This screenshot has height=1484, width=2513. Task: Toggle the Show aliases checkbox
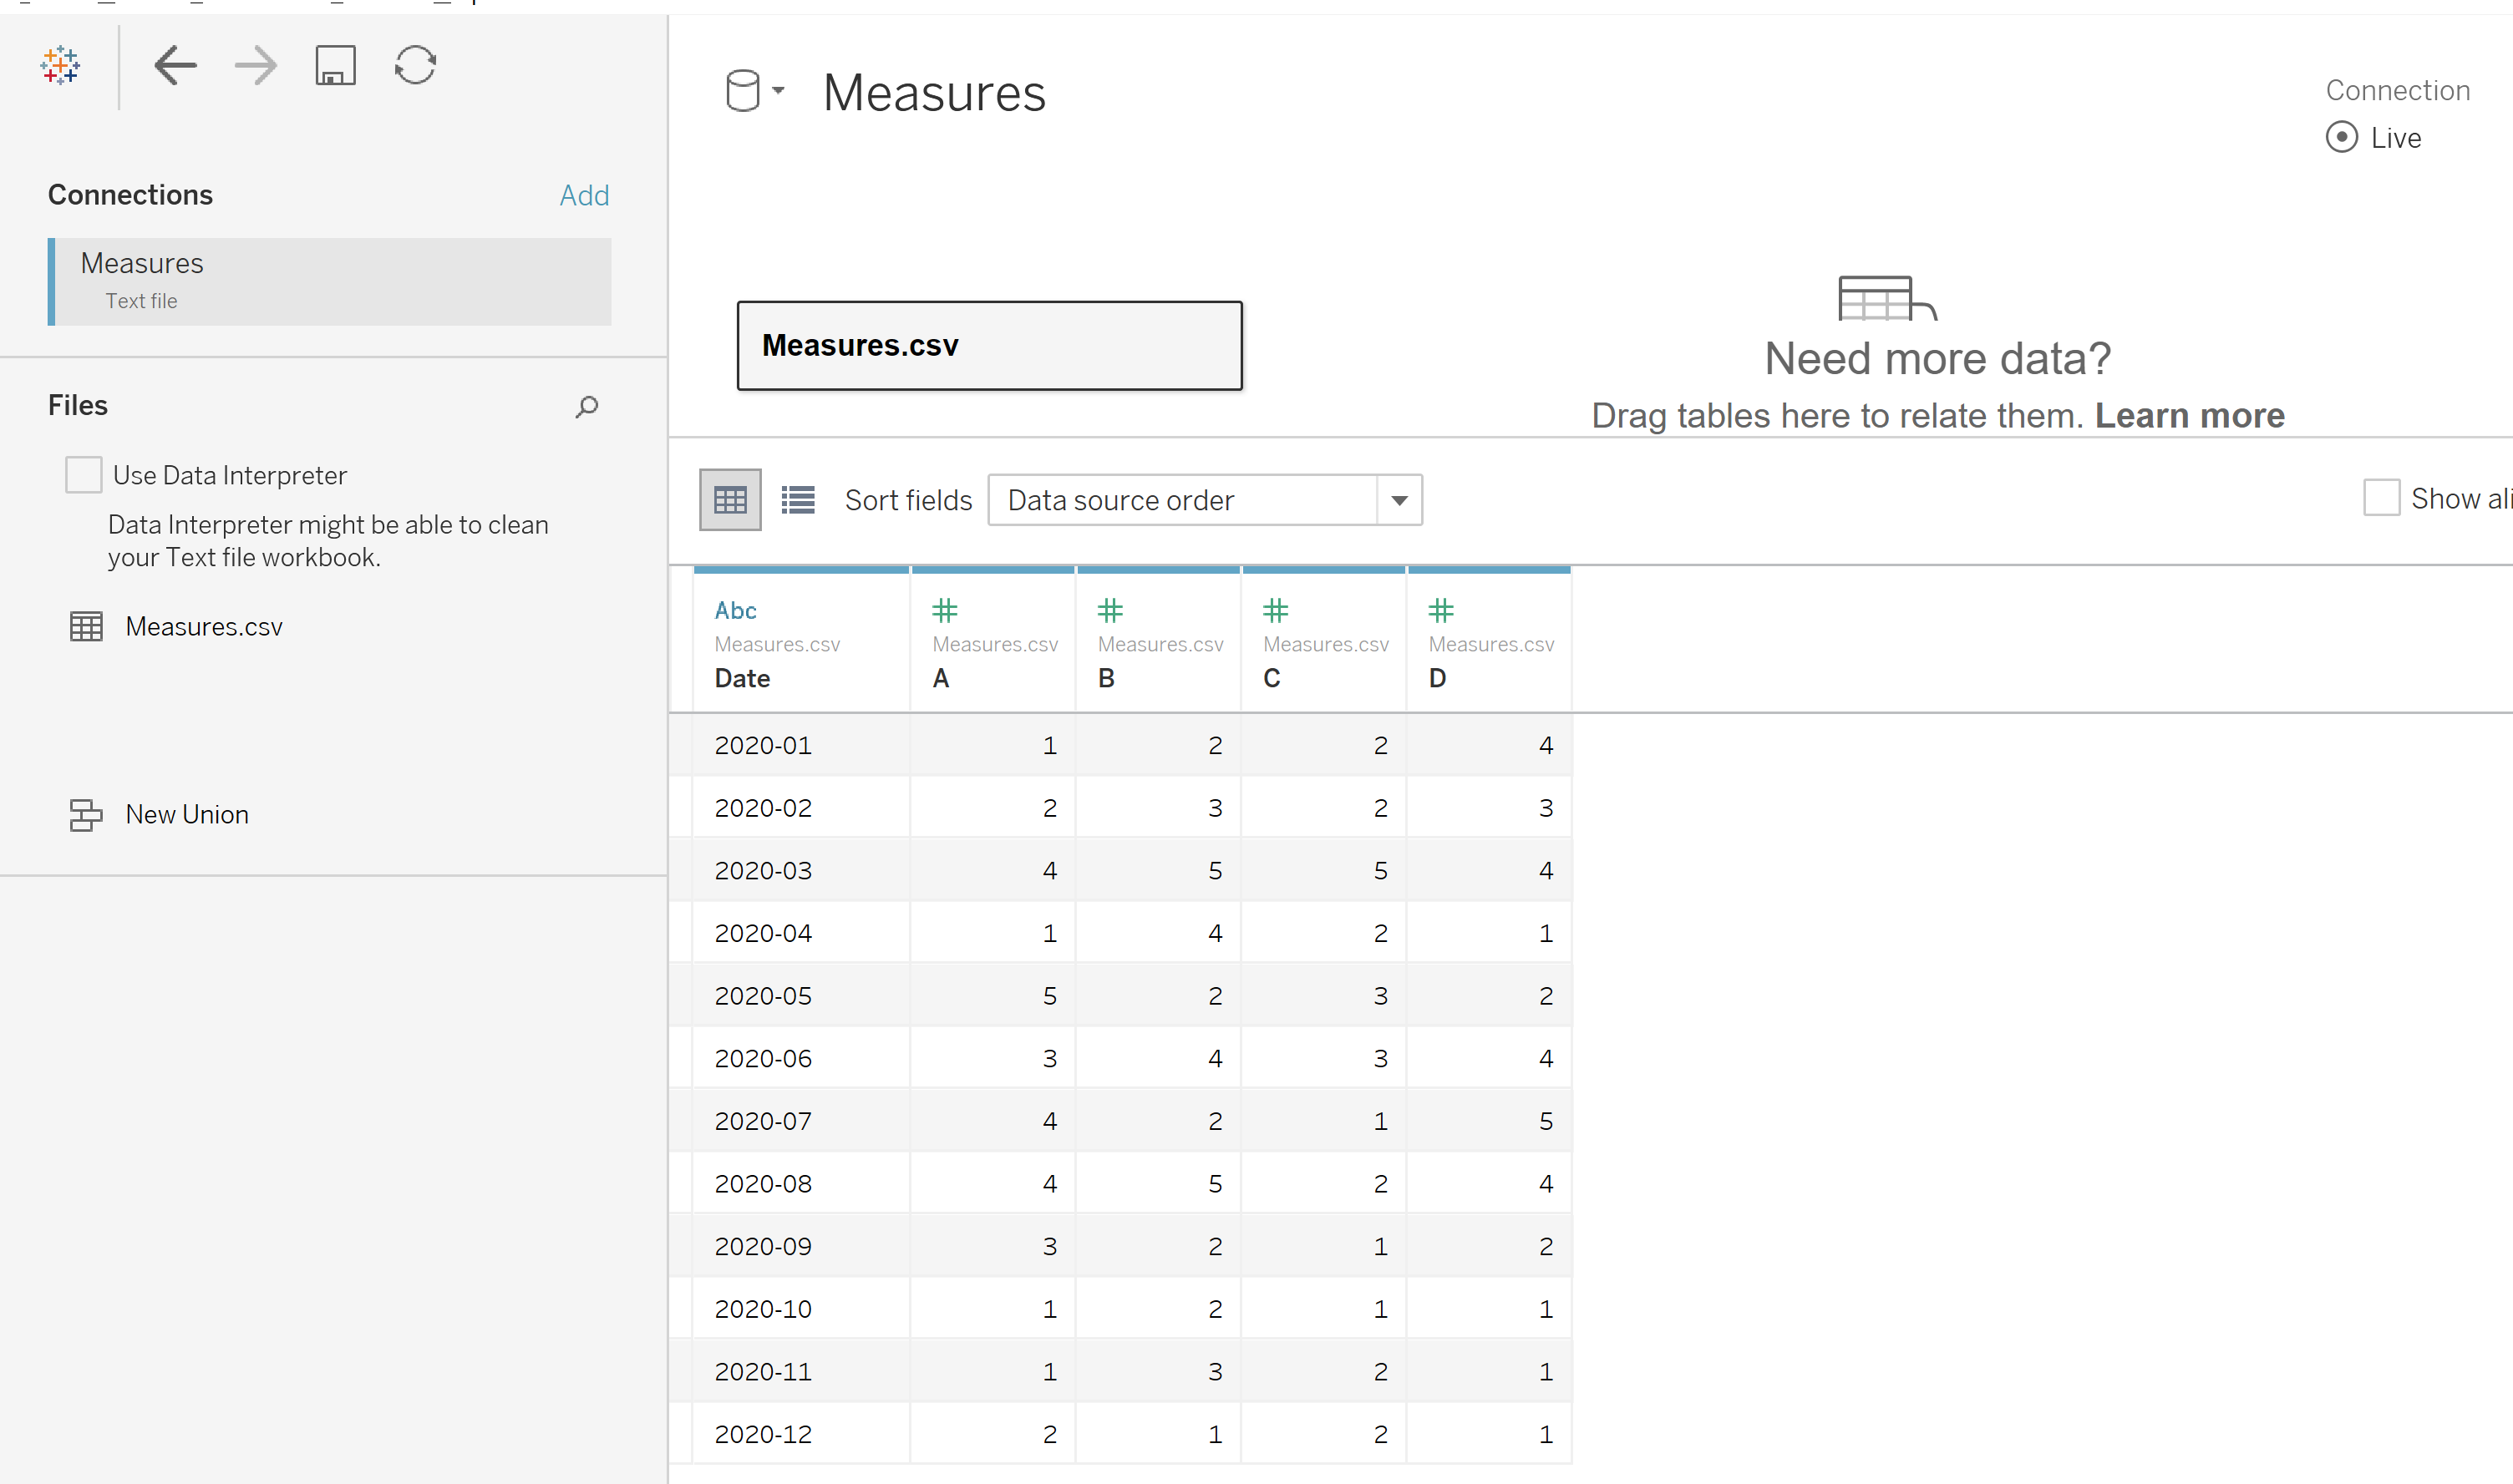(2382, 498)
